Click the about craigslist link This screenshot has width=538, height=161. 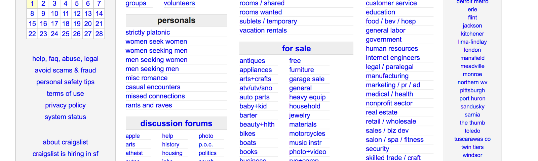(65, 142)
